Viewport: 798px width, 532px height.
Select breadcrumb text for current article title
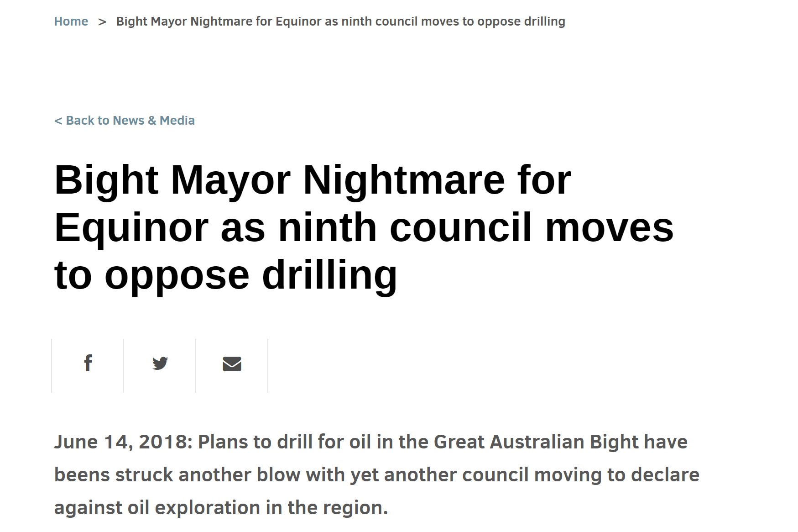pyautogui.click(x=341, y=21)
